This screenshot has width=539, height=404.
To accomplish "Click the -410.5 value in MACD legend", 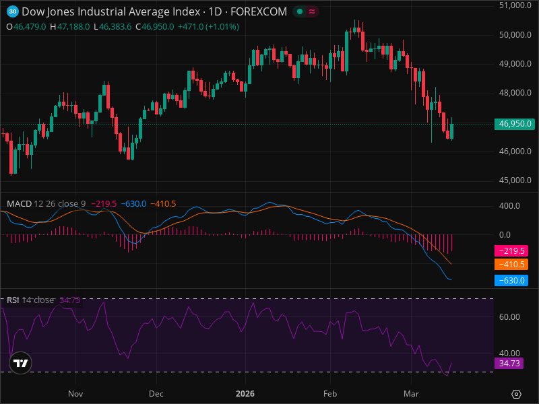I will (163, 204).
